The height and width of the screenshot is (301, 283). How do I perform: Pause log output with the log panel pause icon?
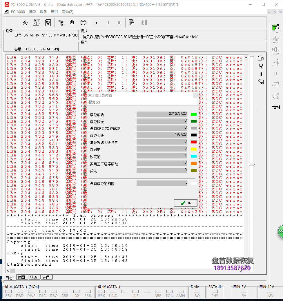click(x=261, y=74)
